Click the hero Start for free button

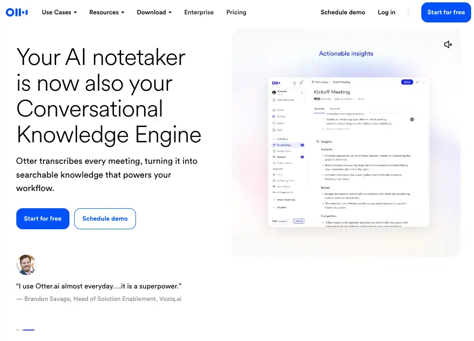click(x=43, y=219)
